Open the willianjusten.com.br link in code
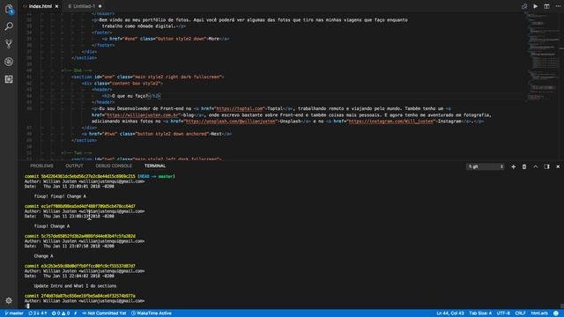564x317 pixels. pos(143,115)
